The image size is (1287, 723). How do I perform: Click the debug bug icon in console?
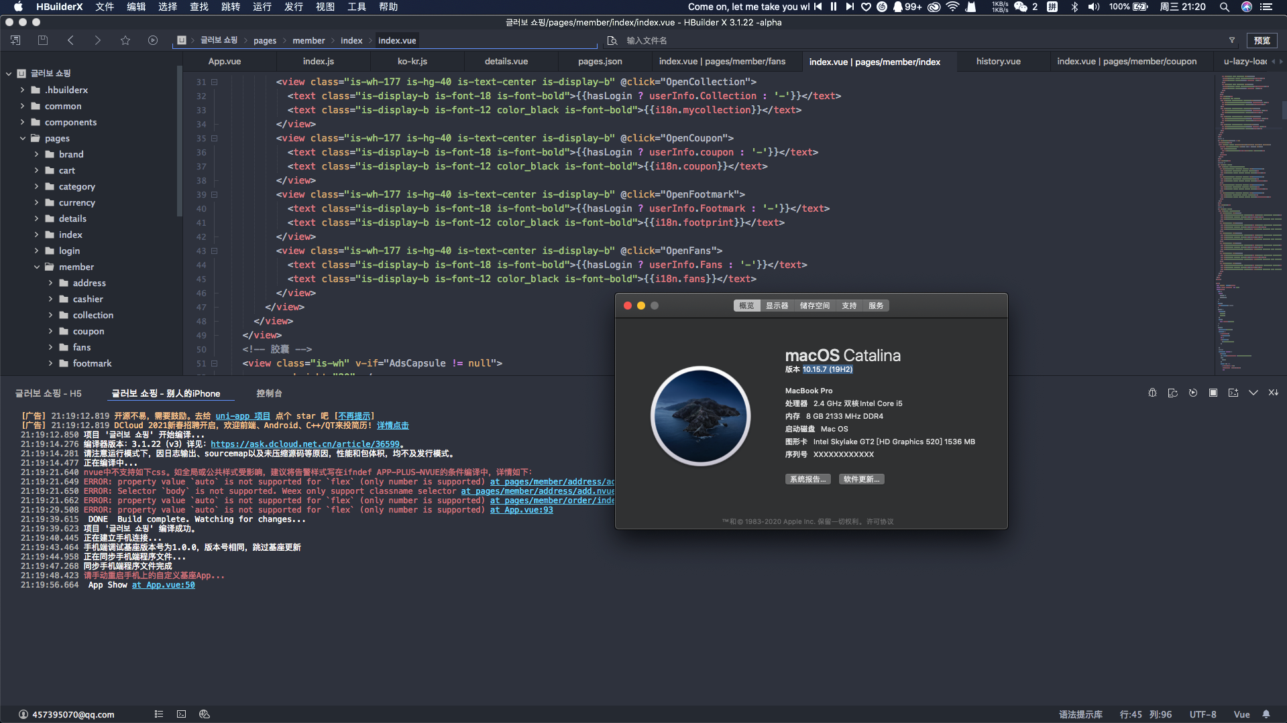(x=1152, y=393)
